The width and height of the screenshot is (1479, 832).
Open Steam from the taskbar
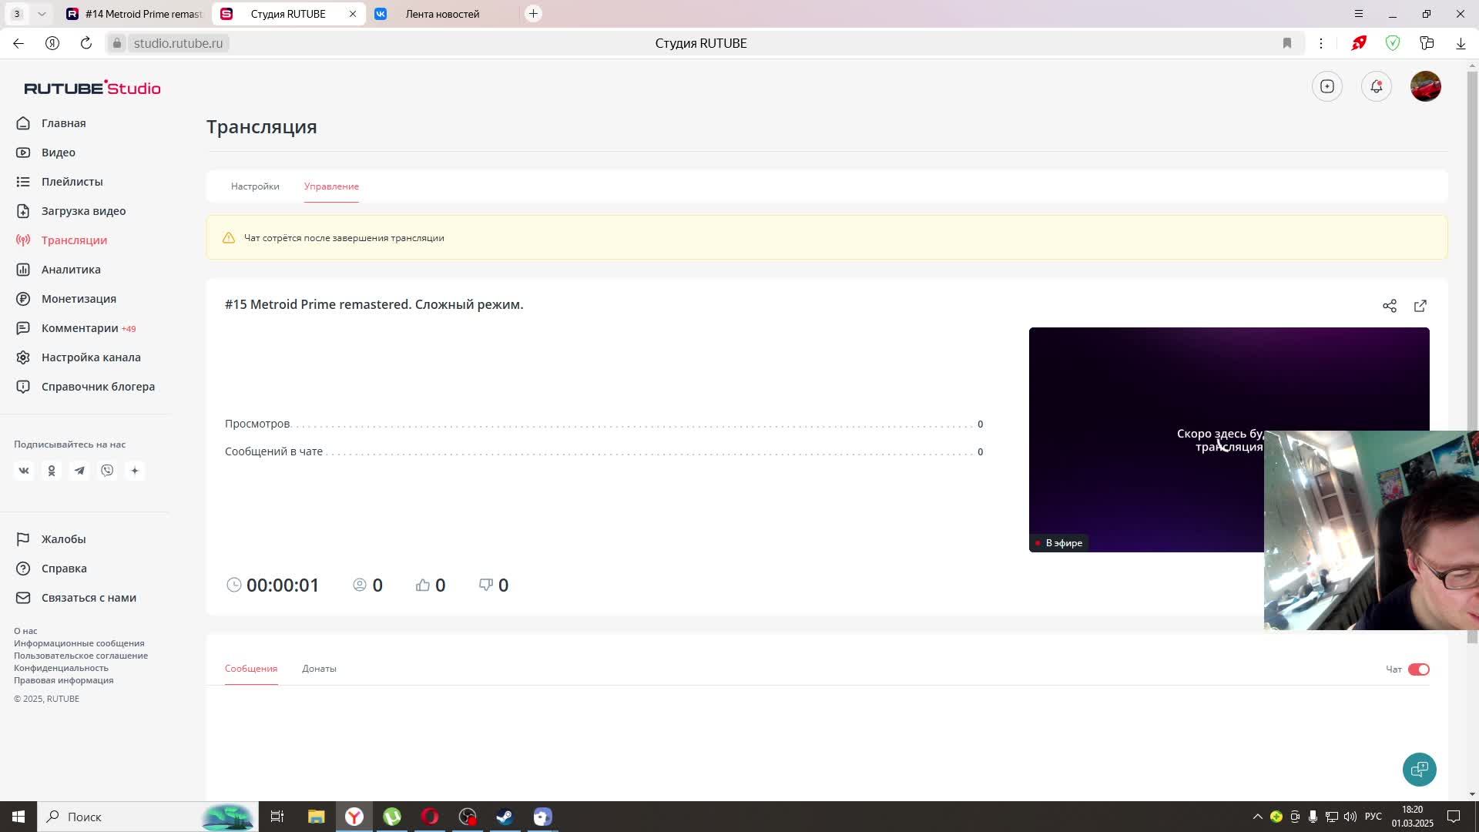tap(505, 817)
